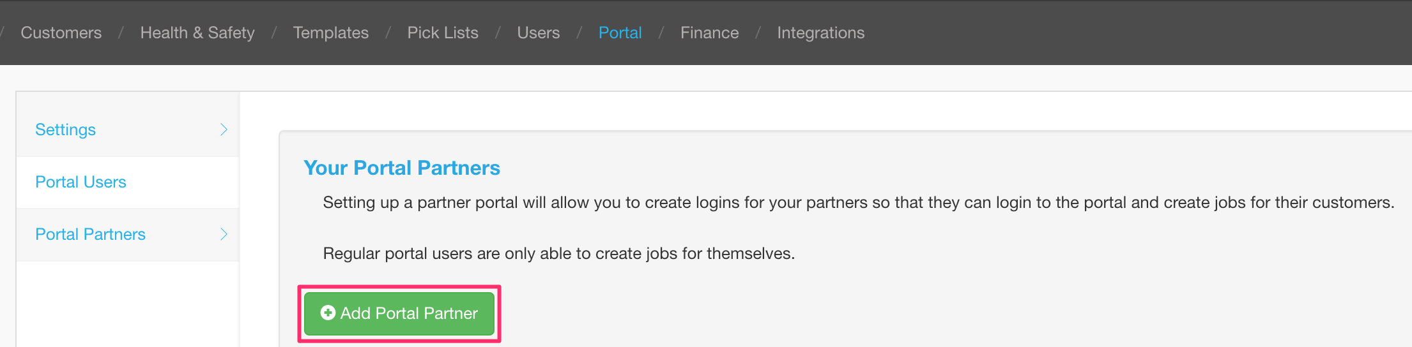
Task: Open the Health & Safety tab
Action: point(197,33)
